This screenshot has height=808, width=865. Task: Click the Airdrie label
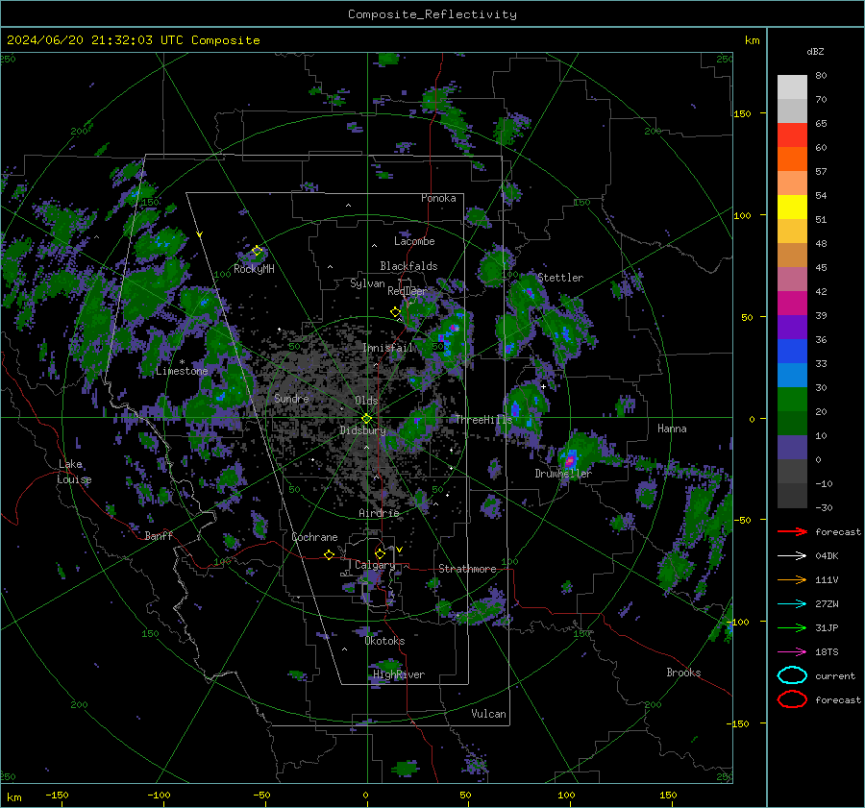tap(379, 513)
